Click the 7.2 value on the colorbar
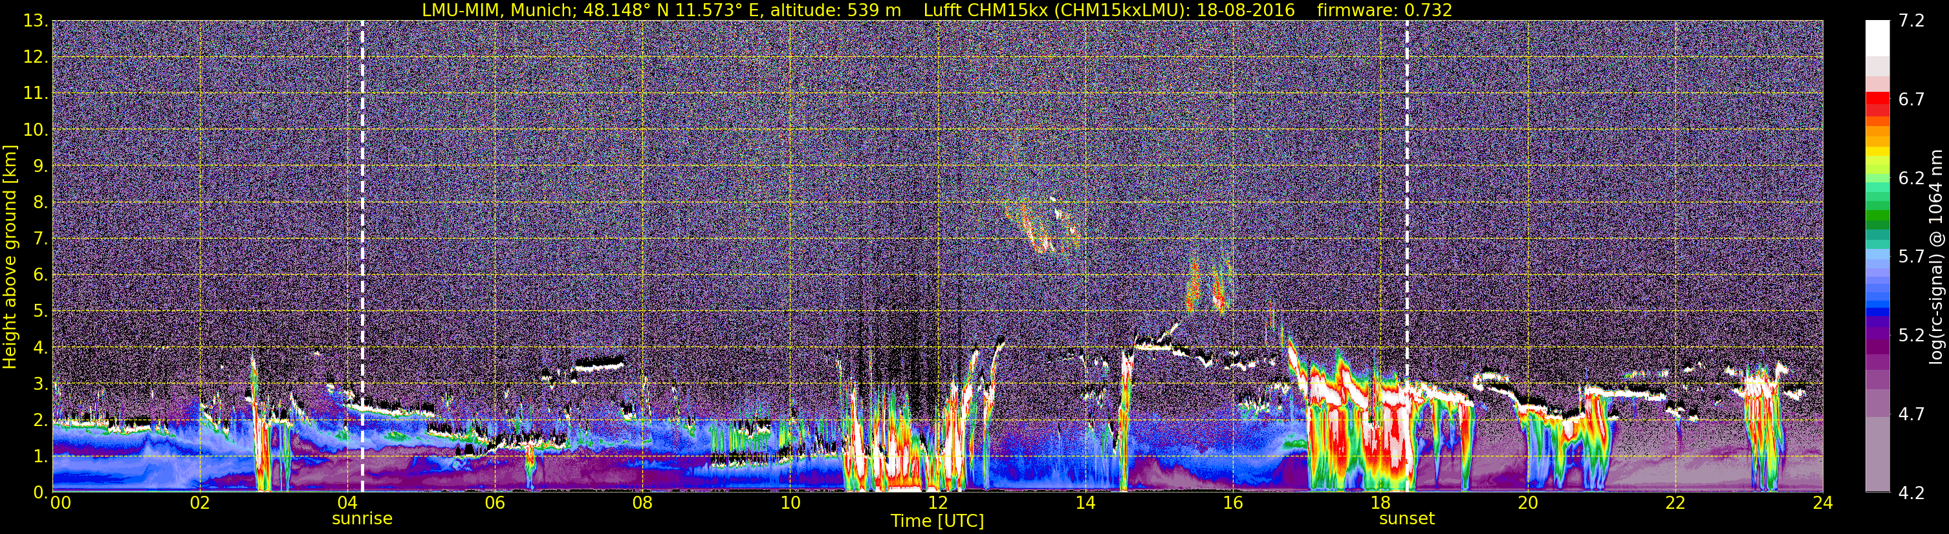Viewport: 1949px width, 534px height. pyautogui.click(x=1911, y=21)
